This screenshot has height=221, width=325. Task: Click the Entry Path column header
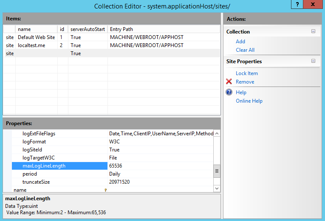point(164,29)
